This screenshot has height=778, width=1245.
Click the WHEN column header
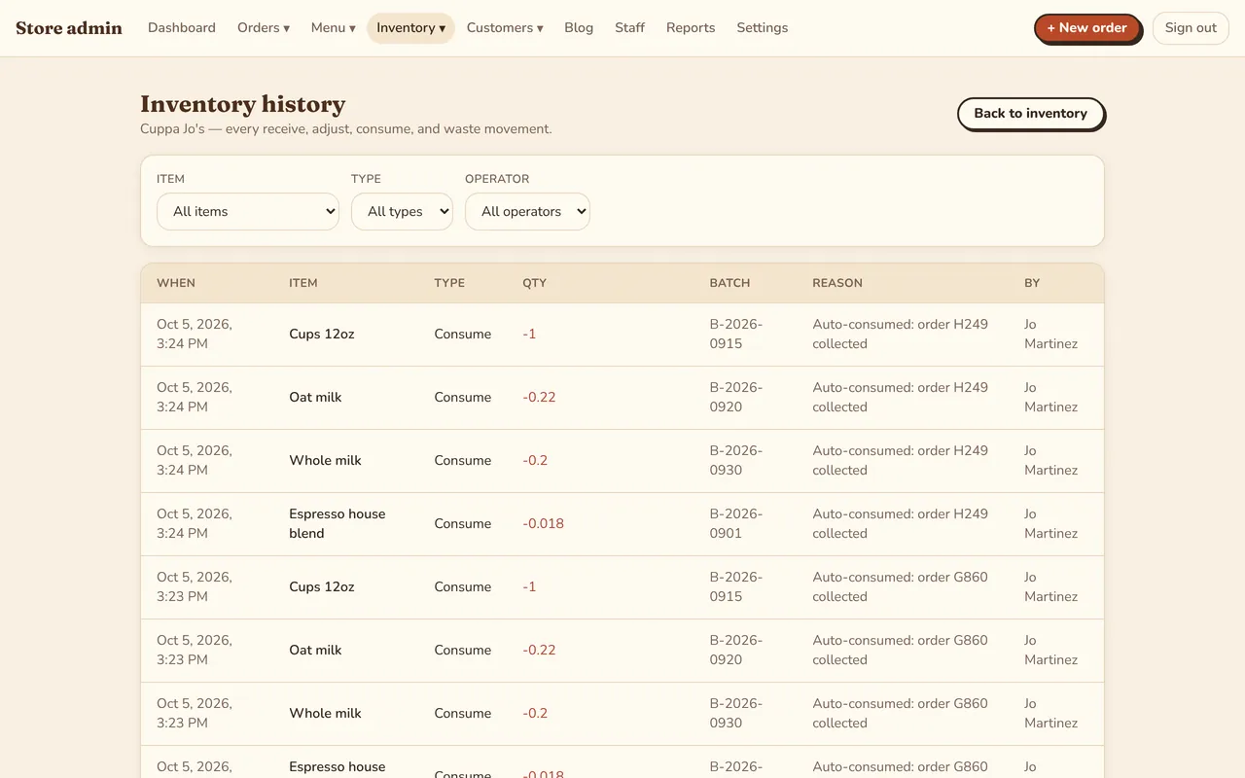click(x=176, y=283)
